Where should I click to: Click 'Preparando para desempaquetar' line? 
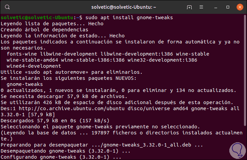(102, 145)
